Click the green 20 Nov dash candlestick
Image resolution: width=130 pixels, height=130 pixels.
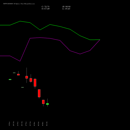(x=14, y=73)
